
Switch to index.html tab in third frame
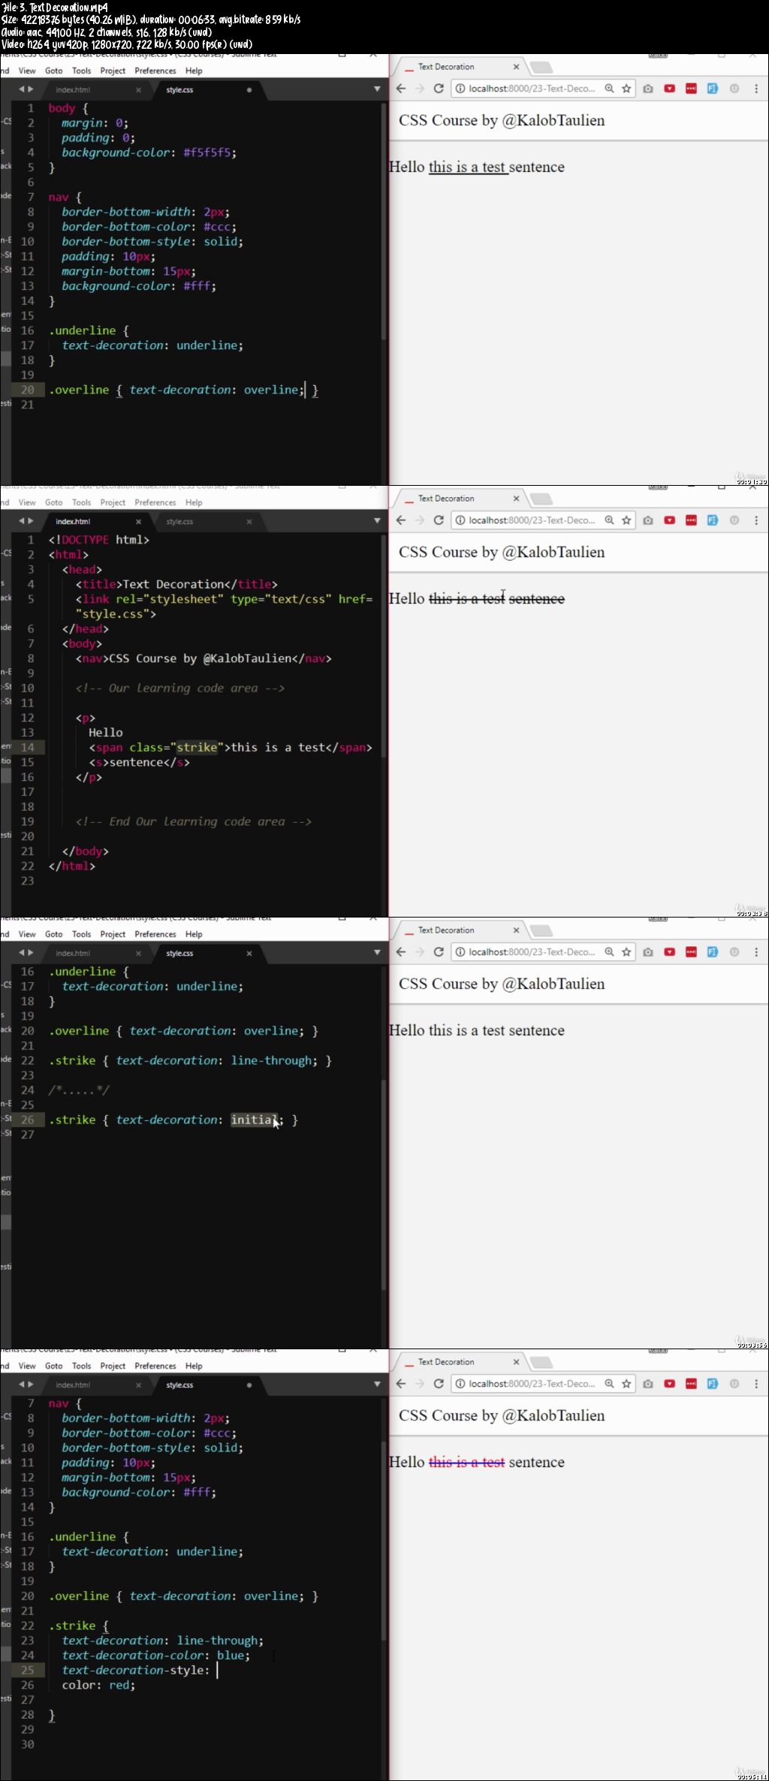click(x=73, y=954)
